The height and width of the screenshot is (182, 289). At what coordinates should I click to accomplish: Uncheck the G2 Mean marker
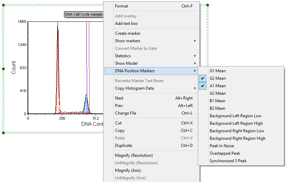[218, 78]
